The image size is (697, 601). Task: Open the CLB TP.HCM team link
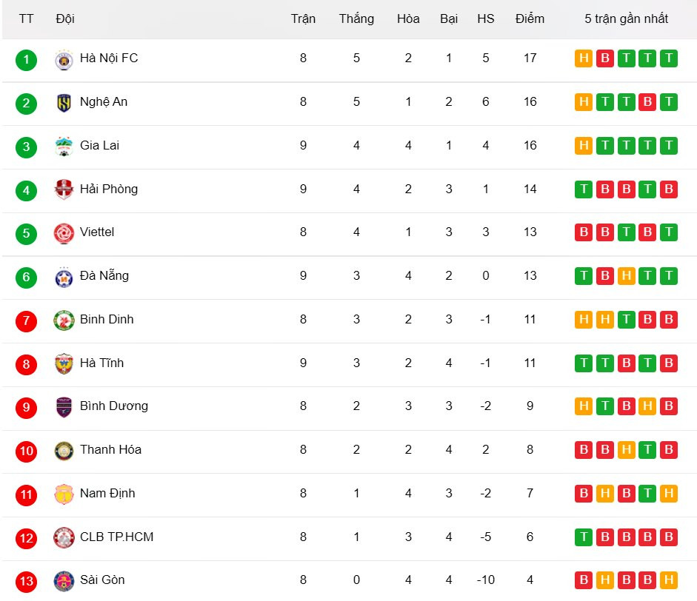116,537
